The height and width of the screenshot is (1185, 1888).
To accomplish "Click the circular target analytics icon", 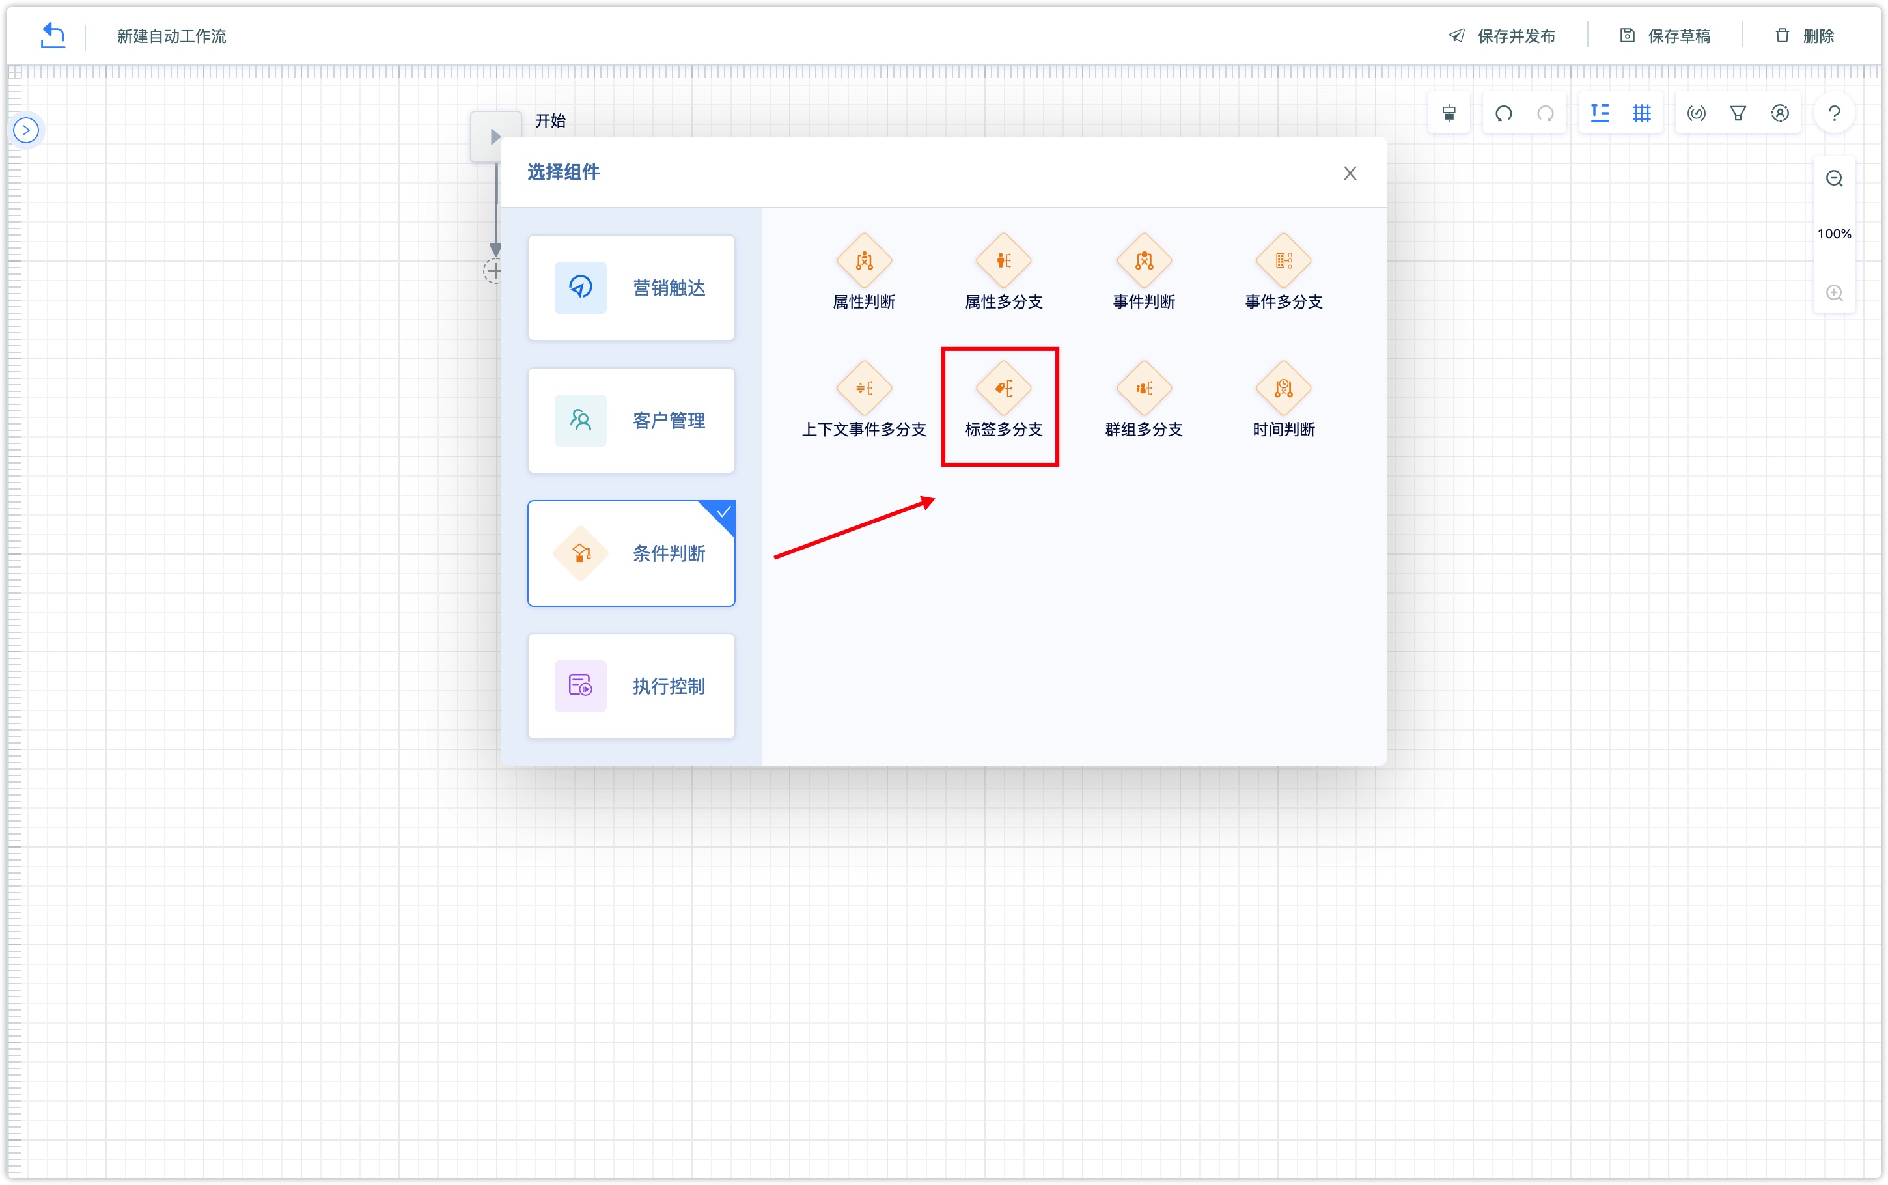I will [x=1696, y=114].
